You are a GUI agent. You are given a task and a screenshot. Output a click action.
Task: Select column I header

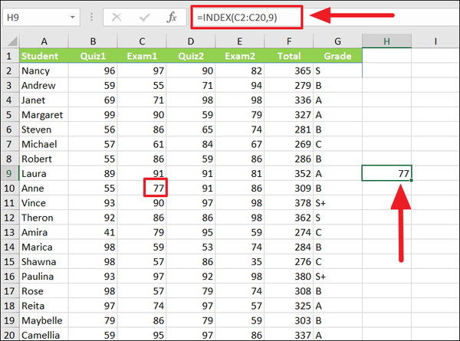point(435,41)
